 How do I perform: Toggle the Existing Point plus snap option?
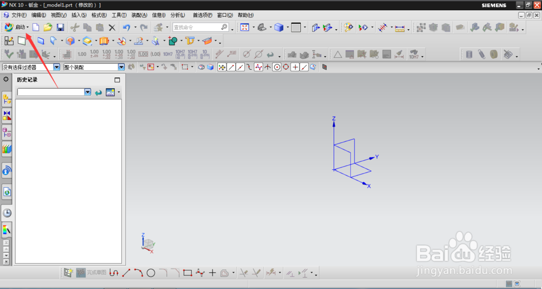(295, 67)
